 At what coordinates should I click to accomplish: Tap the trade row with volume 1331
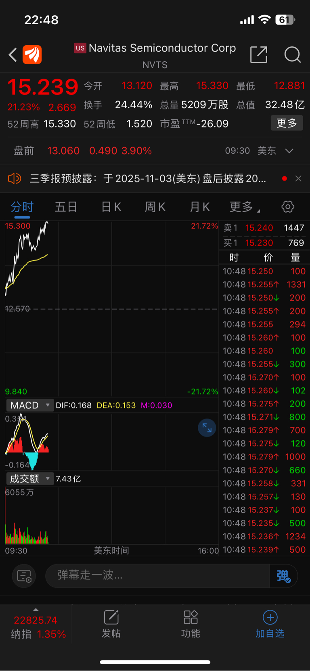[264, 284]
